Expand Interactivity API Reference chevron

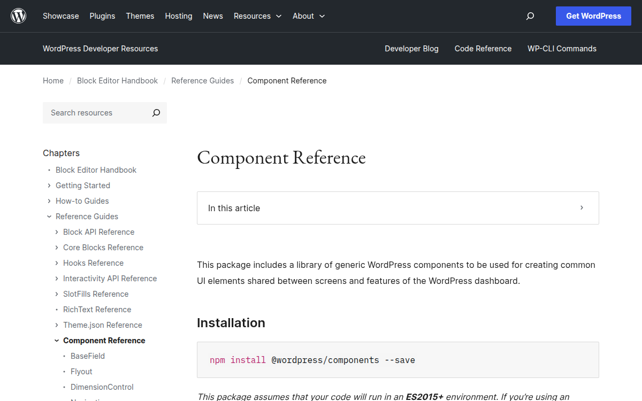(x=57, y=279)
